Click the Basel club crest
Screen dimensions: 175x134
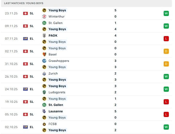tap(44, 54)
